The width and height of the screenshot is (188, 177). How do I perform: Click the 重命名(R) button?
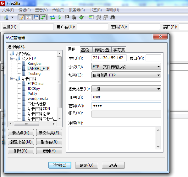(49, 142)
